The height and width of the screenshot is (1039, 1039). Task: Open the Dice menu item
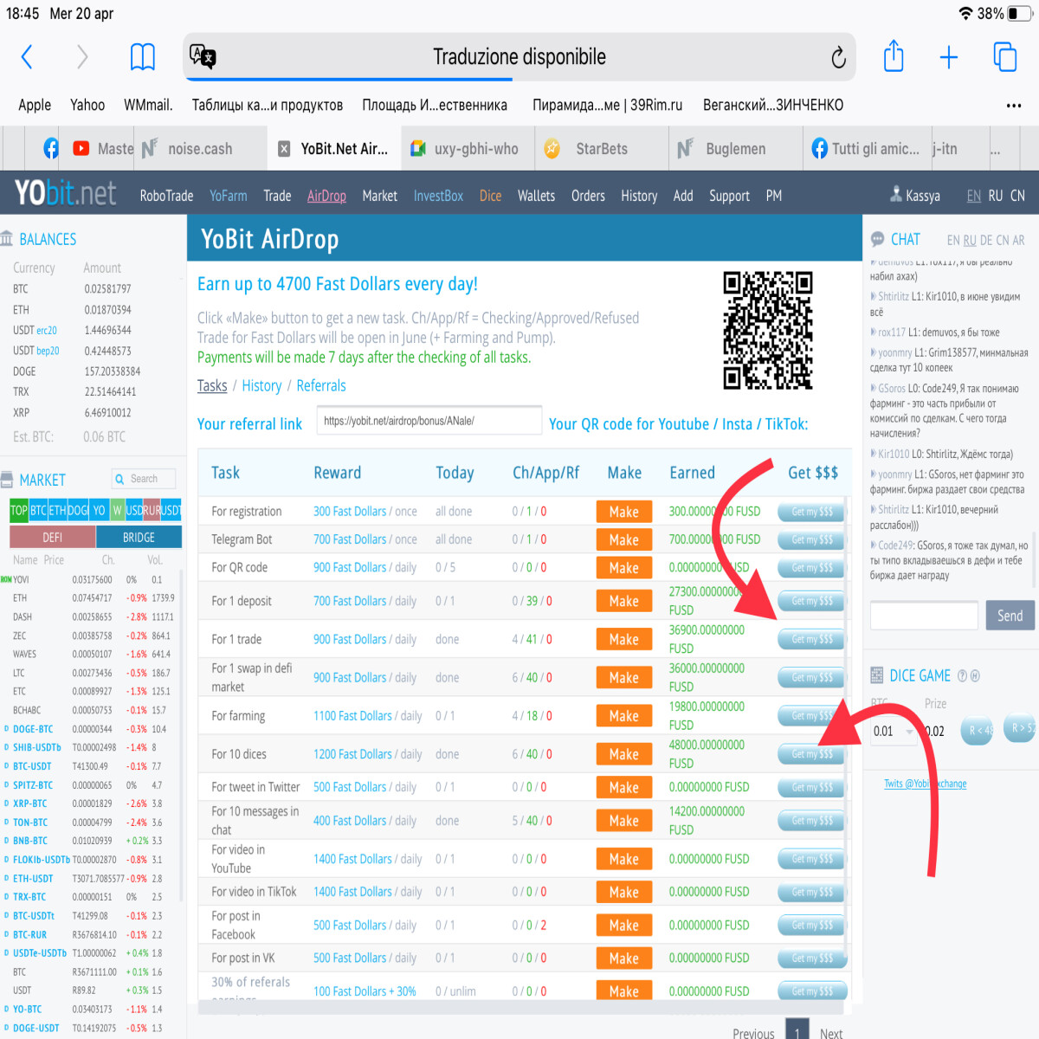click(x=491, y=196)
